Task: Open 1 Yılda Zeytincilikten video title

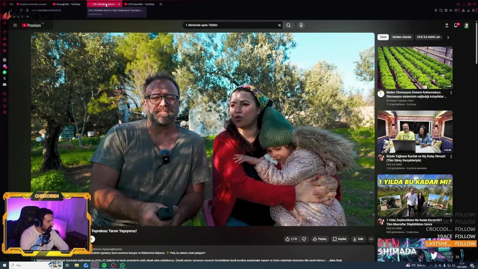Action: 414,222
